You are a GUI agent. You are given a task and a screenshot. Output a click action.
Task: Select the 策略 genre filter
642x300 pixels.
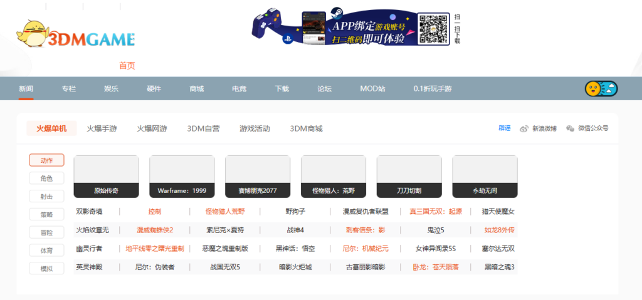pos(46,214)
